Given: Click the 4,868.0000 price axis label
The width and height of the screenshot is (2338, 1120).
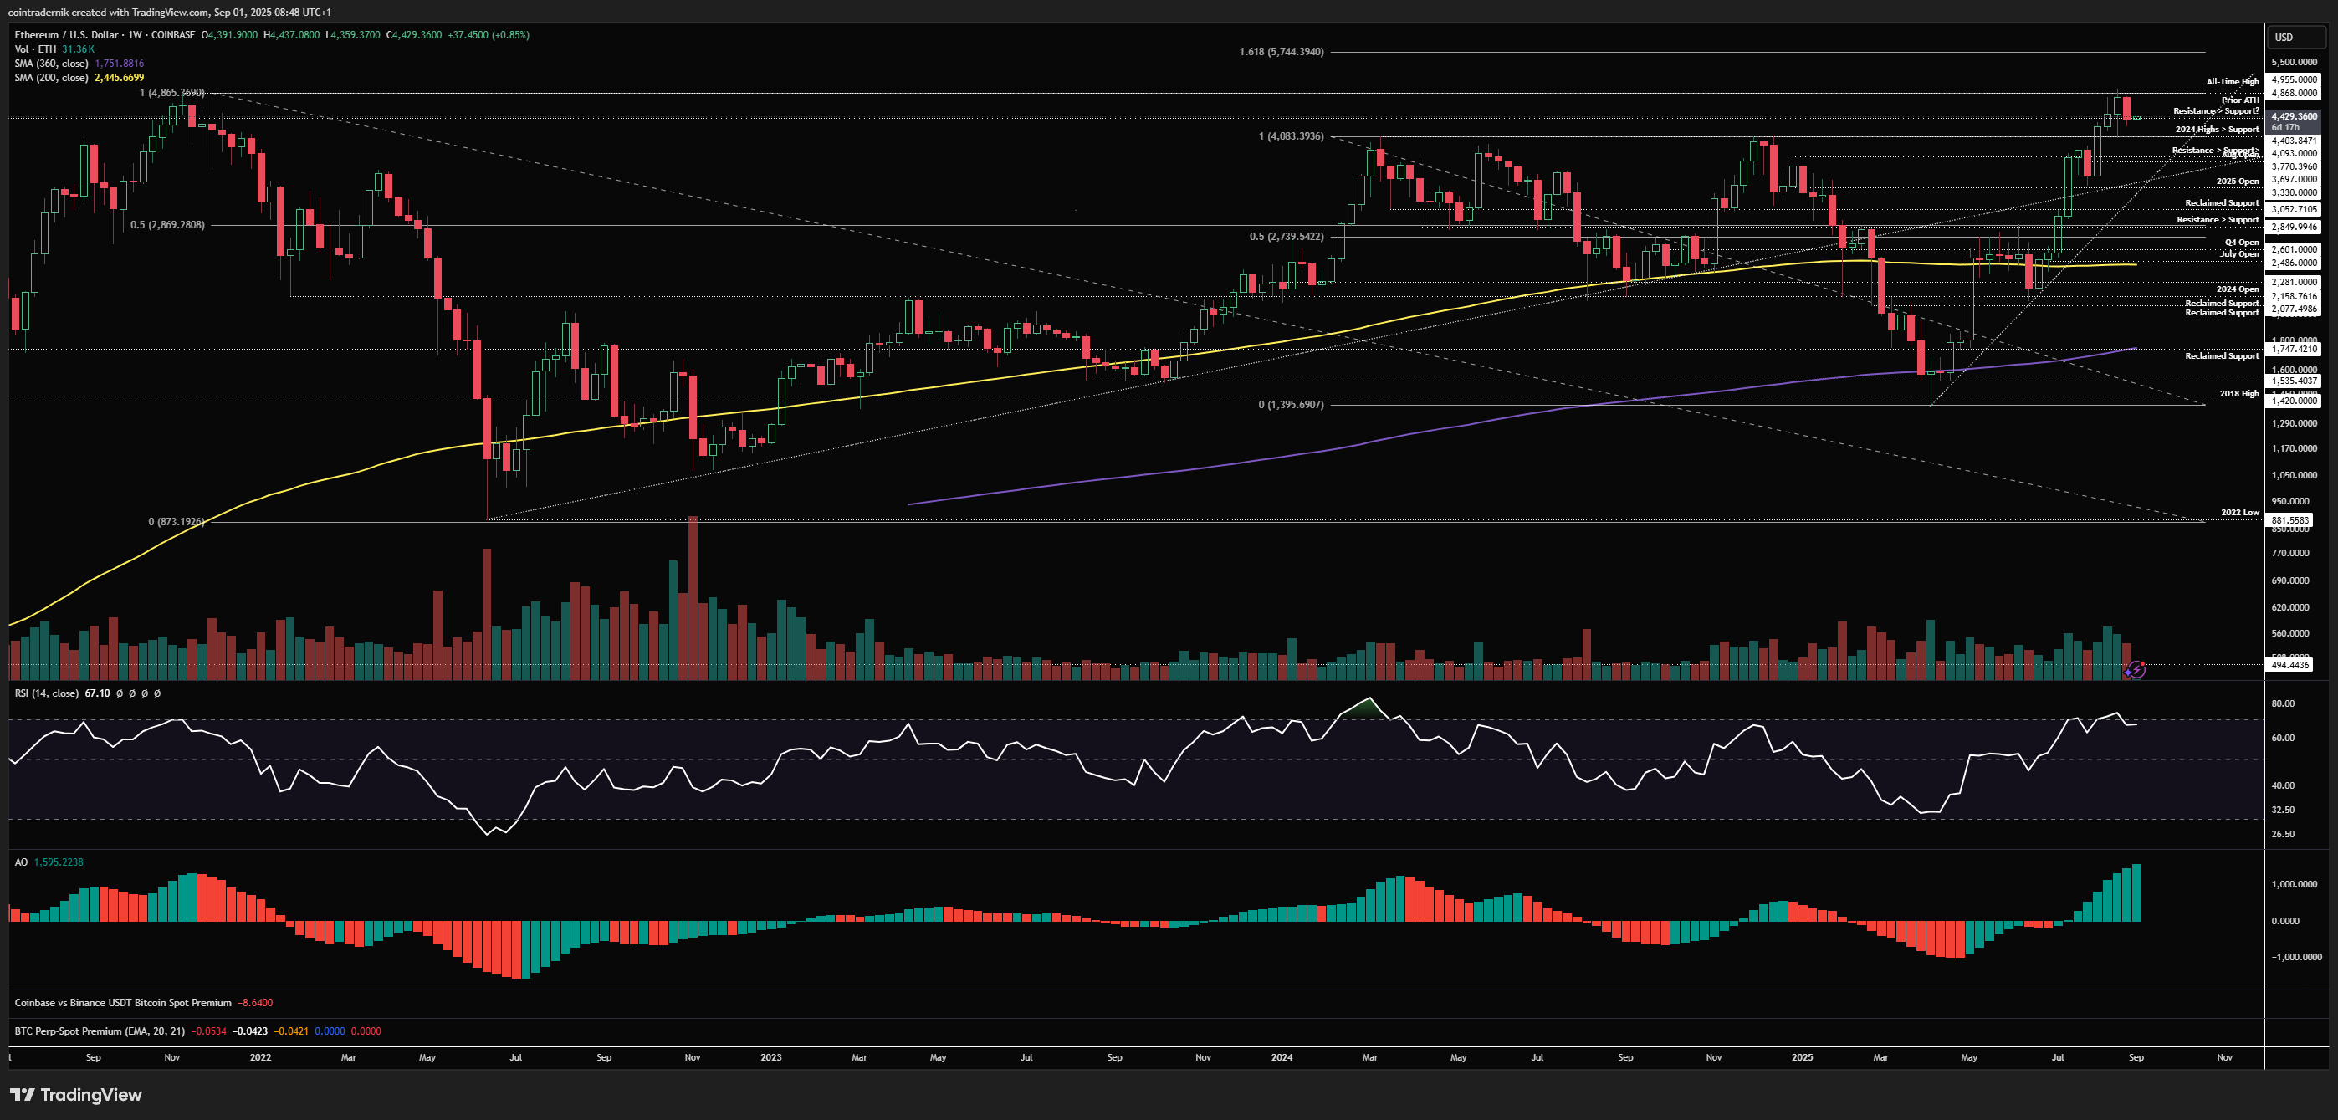Looking at the screenshot, I should [2294, 94].
